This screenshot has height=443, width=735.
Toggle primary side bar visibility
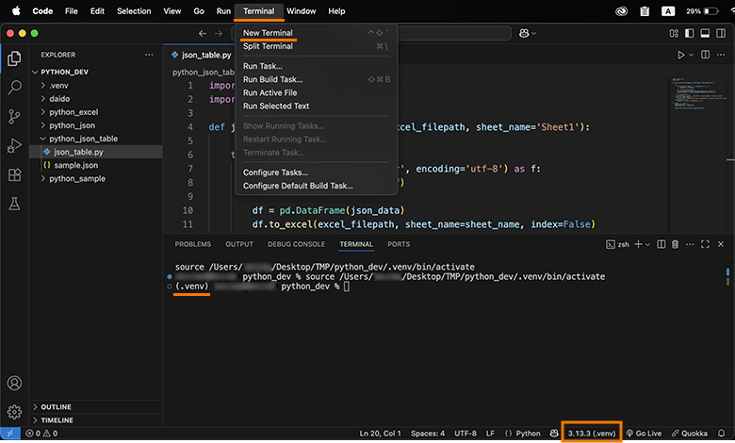[690, 33]
